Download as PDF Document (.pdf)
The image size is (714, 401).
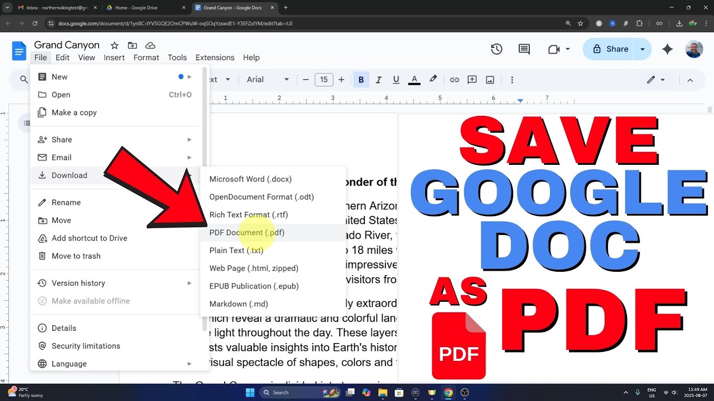pyautogui.click(x=273, y=233)
